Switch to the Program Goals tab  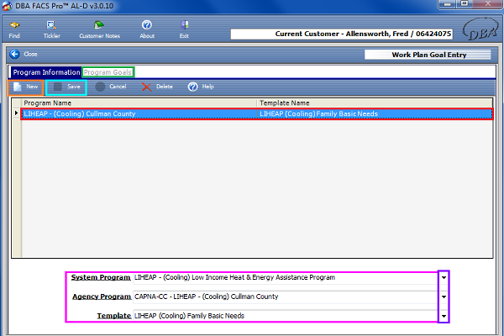(x=108, y=72)
